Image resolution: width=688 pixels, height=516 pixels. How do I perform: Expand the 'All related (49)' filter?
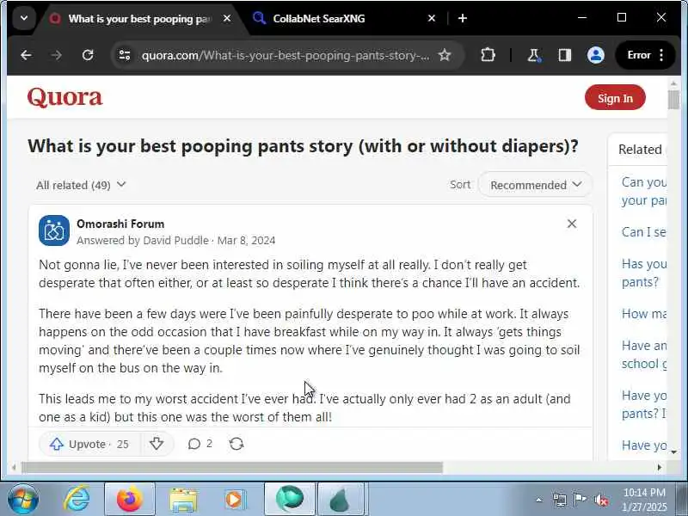(x=81, y=185)
